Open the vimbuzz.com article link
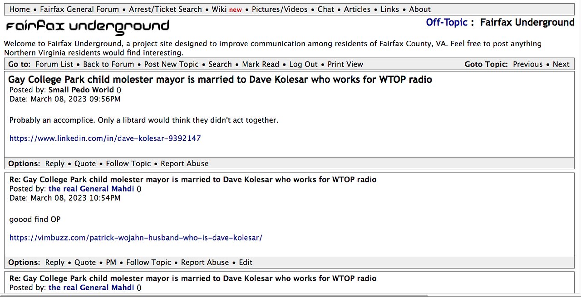Image resolution: width=581 pixels, height=297 pixels. coord(136,237)
